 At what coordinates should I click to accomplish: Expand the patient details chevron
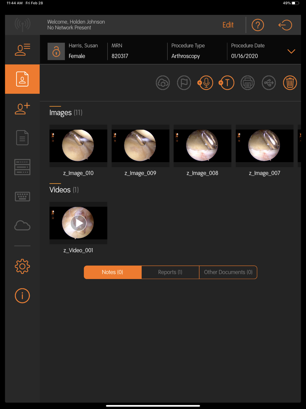click(291, 51)
